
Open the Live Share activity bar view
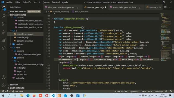pyautogui.click(x=4, y=48)
